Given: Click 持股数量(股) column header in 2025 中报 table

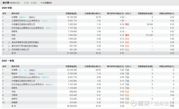Looking at the screenshot, I should [71, 13].
